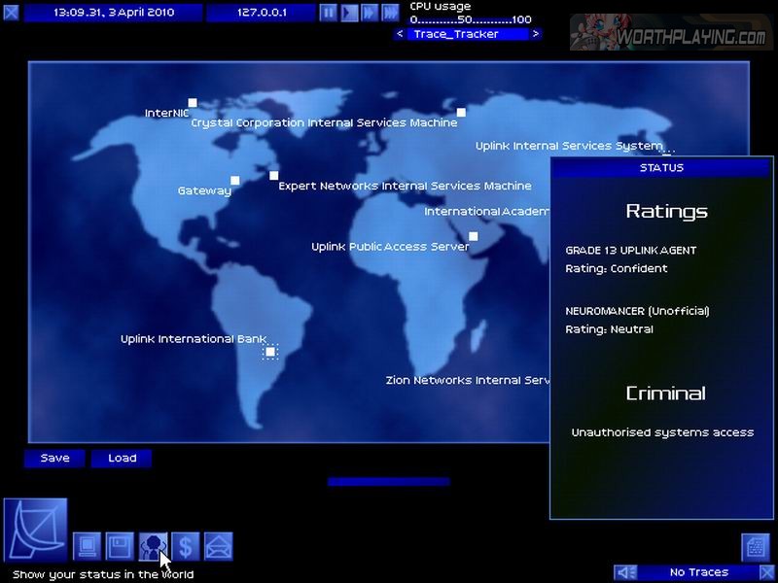Select the Uplink International Bank map node
The width and height of the screenshot is (778, 583).
[x=270, y=351]
